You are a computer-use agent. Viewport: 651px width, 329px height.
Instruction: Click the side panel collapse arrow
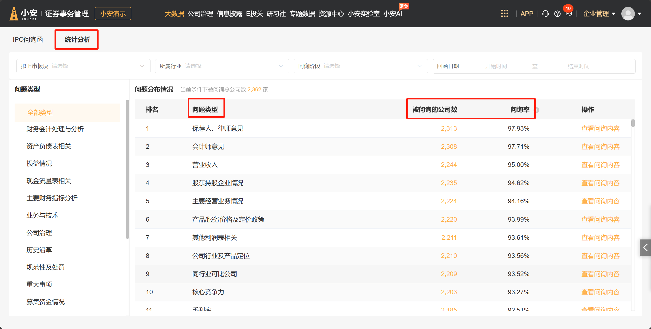645,247
